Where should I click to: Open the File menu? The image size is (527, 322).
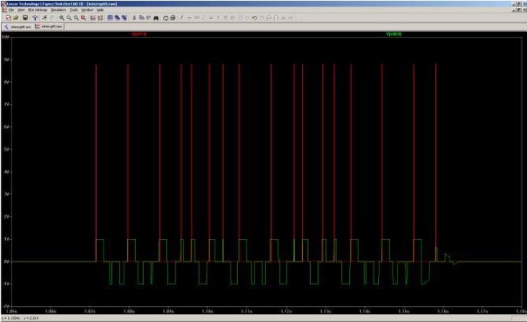coord(11,10)
